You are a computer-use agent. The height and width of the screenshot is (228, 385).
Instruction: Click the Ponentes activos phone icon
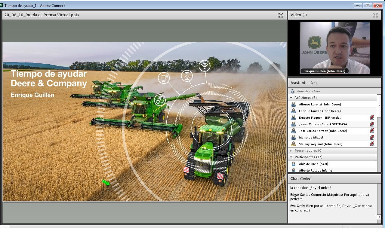click(x=293, y=91)
